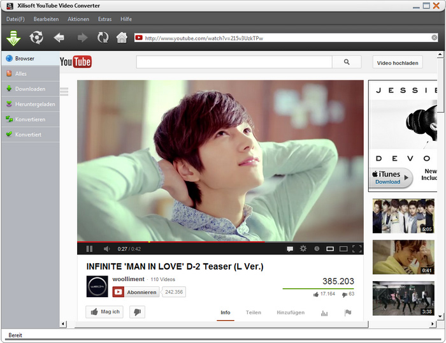The image size is (446, 343).
Task: Click the subscriber count 242.356
Action: (x=174, y=292)
